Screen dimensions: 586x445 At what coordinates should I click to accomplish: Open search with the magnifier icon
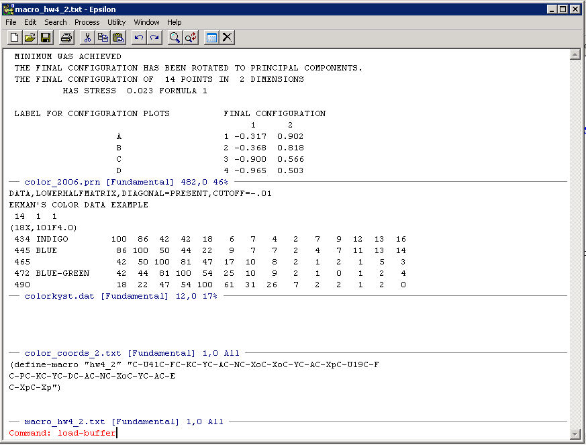tap(175, 38)
